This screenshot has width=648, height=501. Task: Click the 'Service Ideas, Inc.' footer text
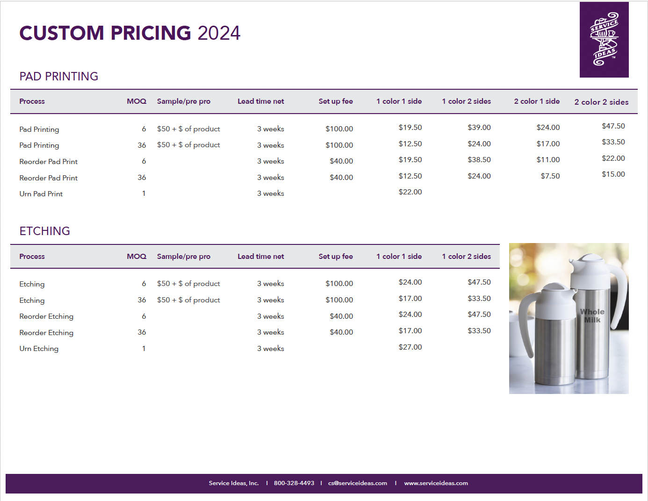point(234,483)
